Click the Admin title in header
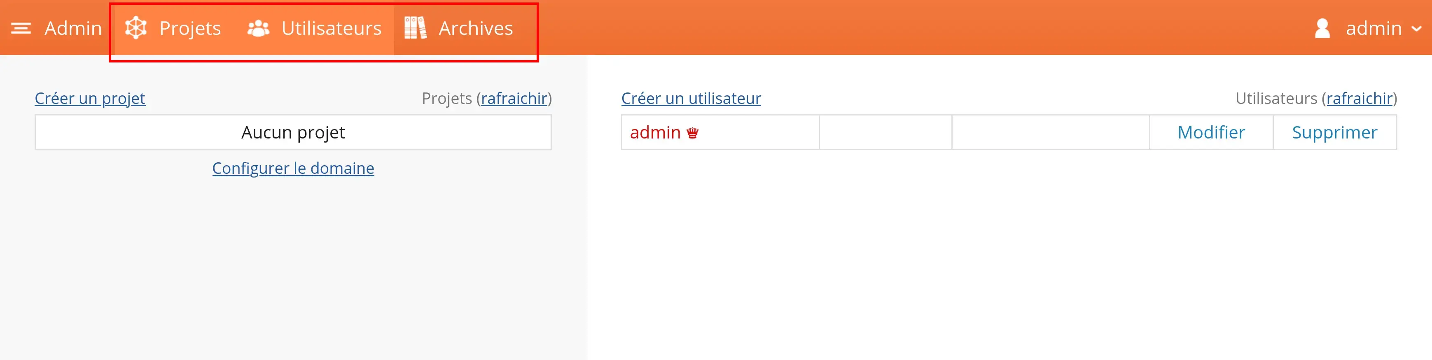This screenshot has height=360, width=1432. point(73,28)
